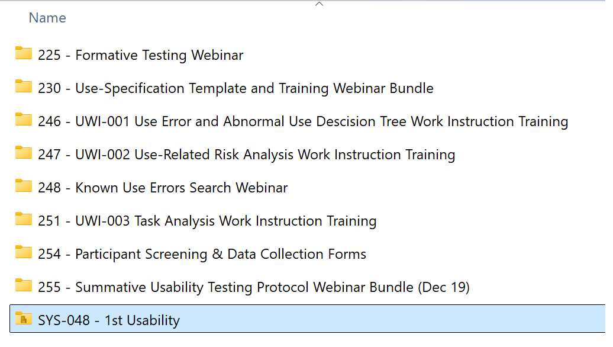Click the 247 UWI-002 folder icon
This screenshot has height=347, width=613.
pos(24,153)
